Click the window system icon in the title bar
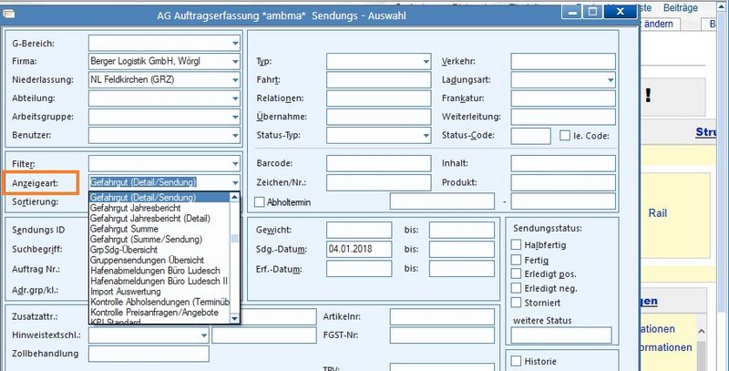The width and height of the screenshot is (729, 371). pos(9,14)
